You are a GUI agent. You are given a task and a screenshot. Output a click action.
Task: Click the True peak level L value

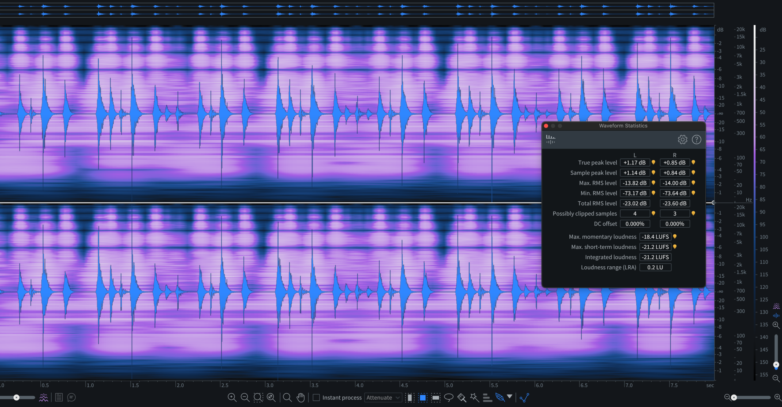coord(634,163)
